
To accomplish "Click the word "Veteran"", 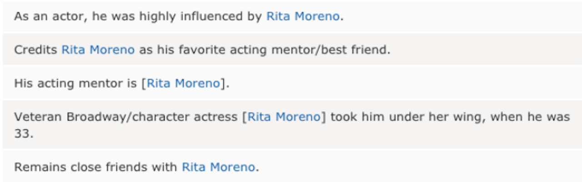I will 38,117.
